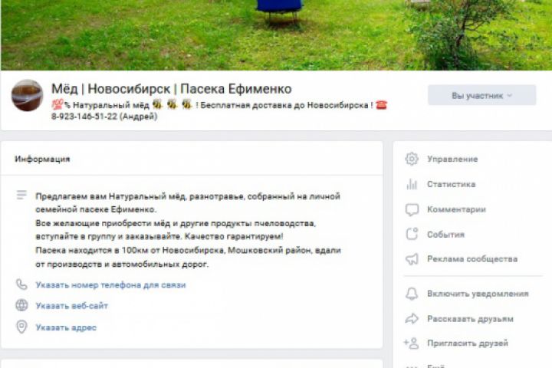Click the Указать веб-сайт link
This screenshot has height=368, width=552.
coord(72,306)
